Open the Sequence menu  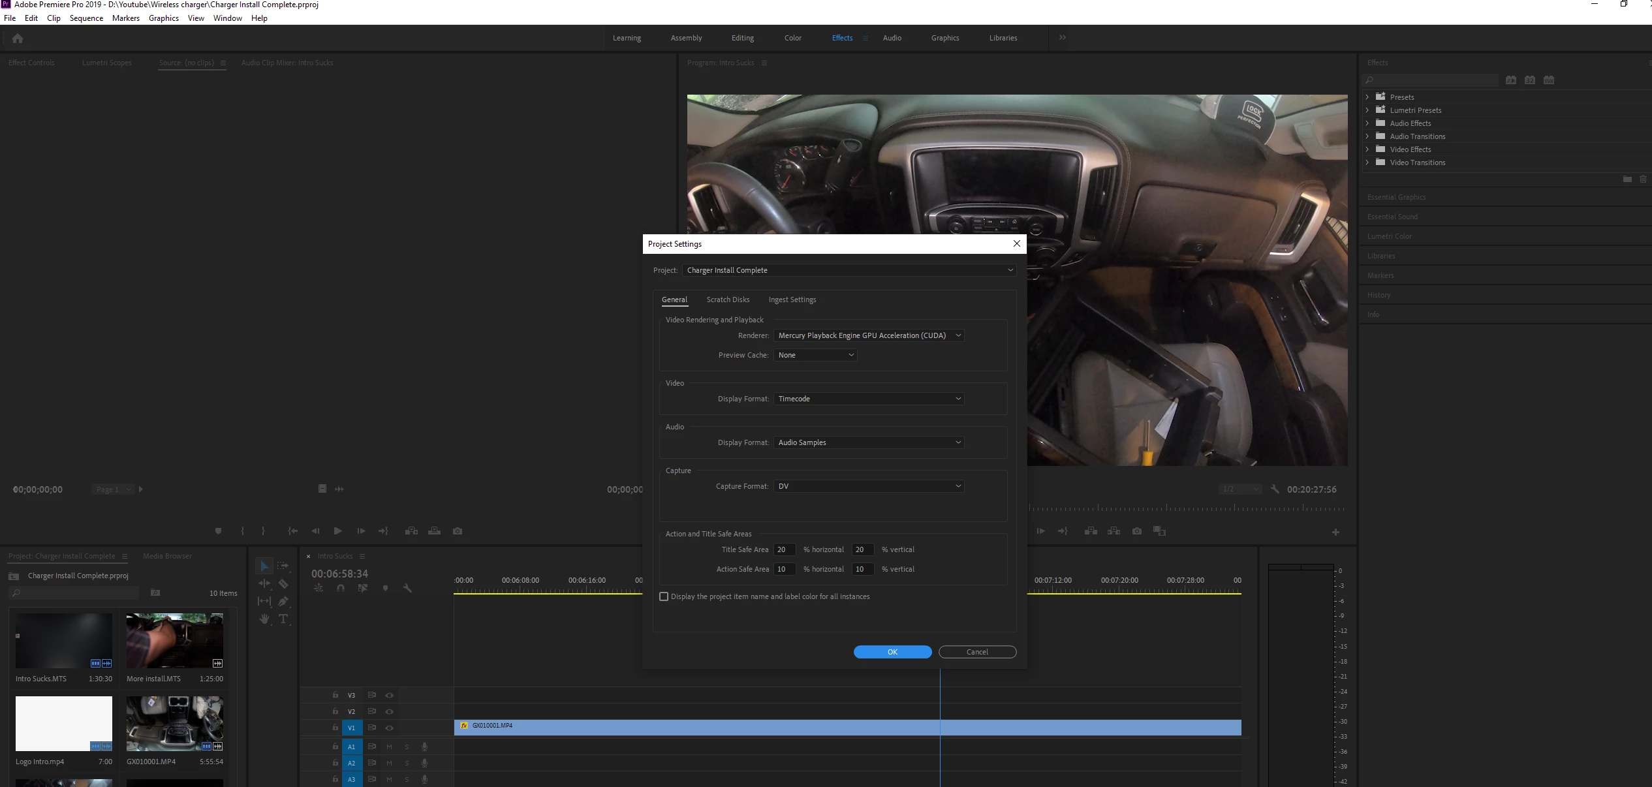coord(86,18)
